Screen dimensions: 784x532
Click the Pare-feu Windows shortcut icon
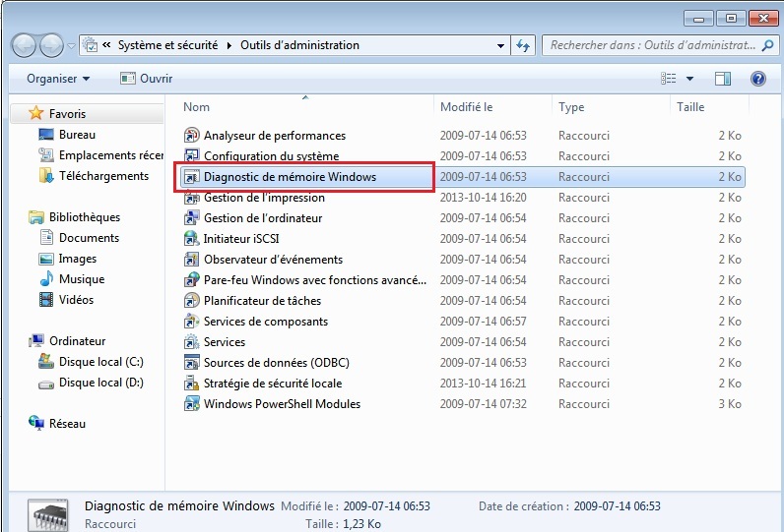[x=191, y=280]
